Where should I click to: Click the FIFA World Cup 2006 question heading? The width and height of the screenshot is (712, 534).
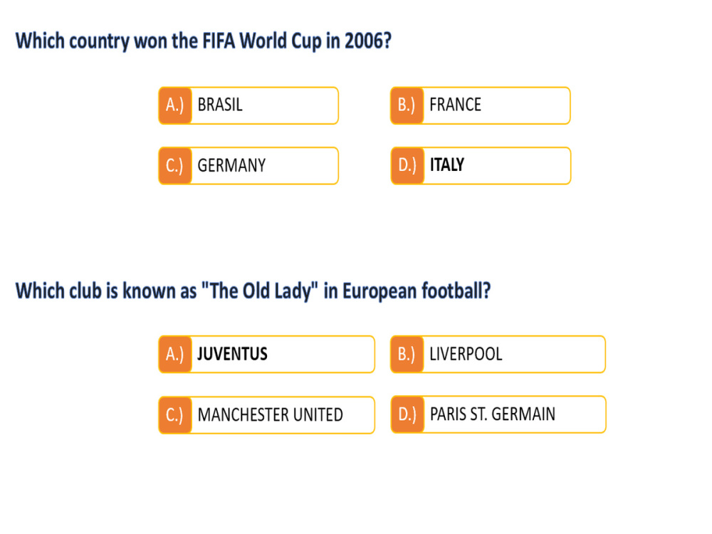(204, 41)
